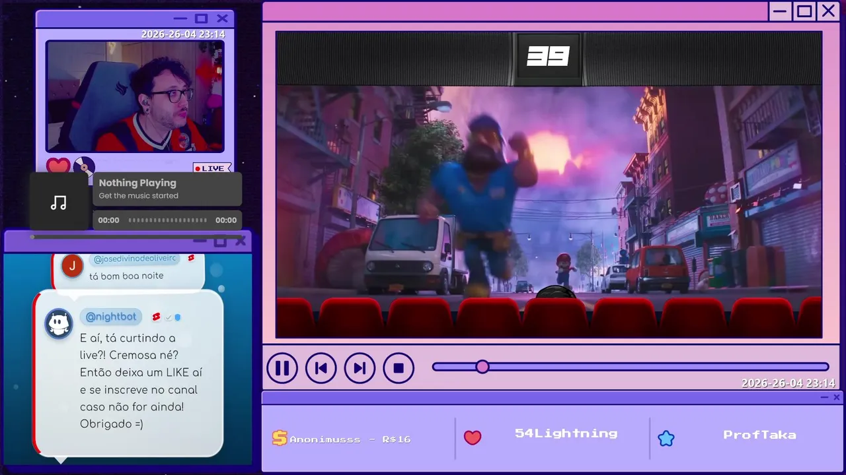Screen dimensions: 846x475
Task: Click the red badge next to nightbot's name
Action: [156, 317]
